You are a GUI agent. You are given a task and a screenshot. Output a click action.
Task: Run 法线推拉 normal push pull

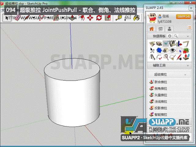pos(169,101)
